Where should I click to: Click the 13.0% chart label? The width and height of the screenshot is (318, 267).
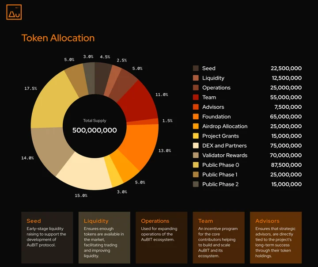tap(164, 150)
